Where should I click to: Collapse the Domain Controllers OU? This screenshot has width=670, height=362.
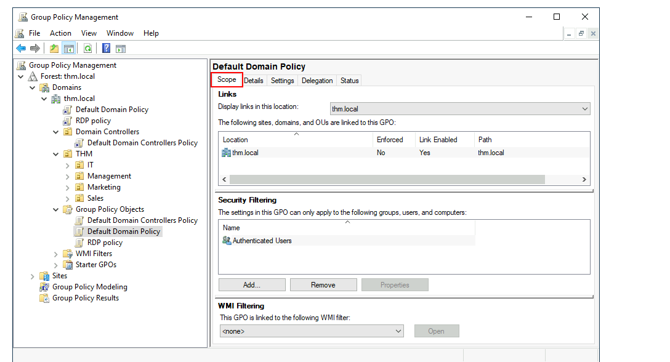(x=55, y=132)
